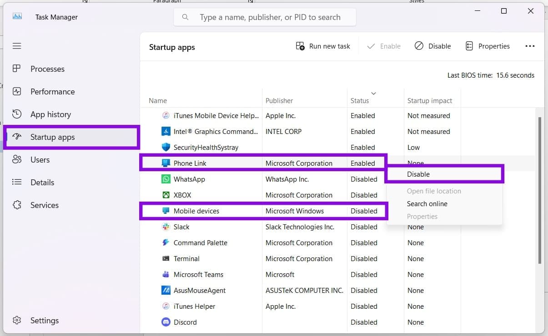
Task: Click the iTunes Mobile Device Helper icon
Action: coord(166,115)
